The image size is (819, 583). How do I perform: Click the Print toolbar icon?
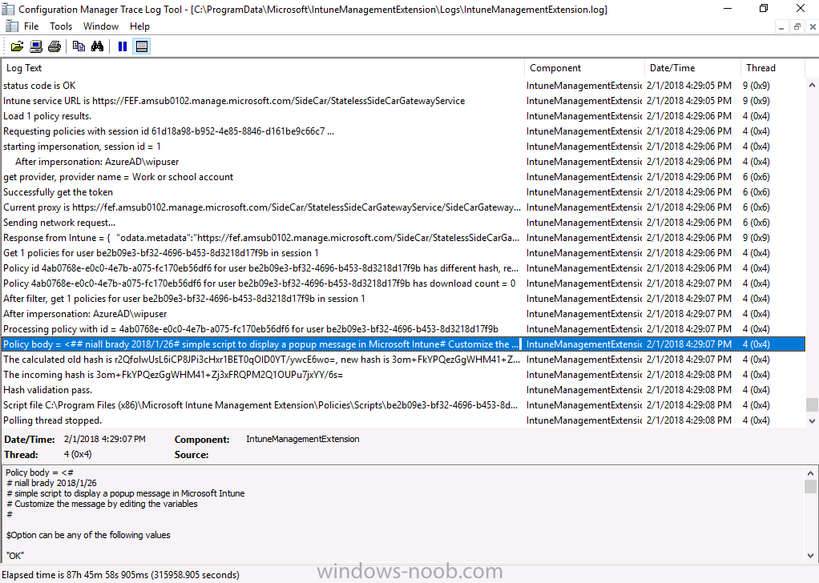click(x=54, y=46)
